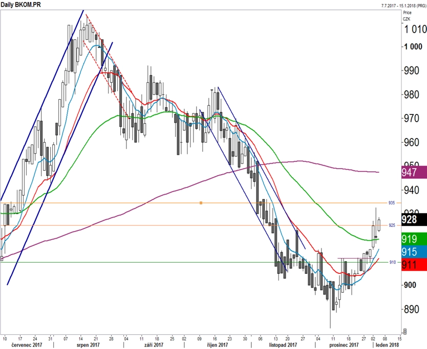Click the Price CZK axis header
Screen dimensions: 427x349
[407, 16]
